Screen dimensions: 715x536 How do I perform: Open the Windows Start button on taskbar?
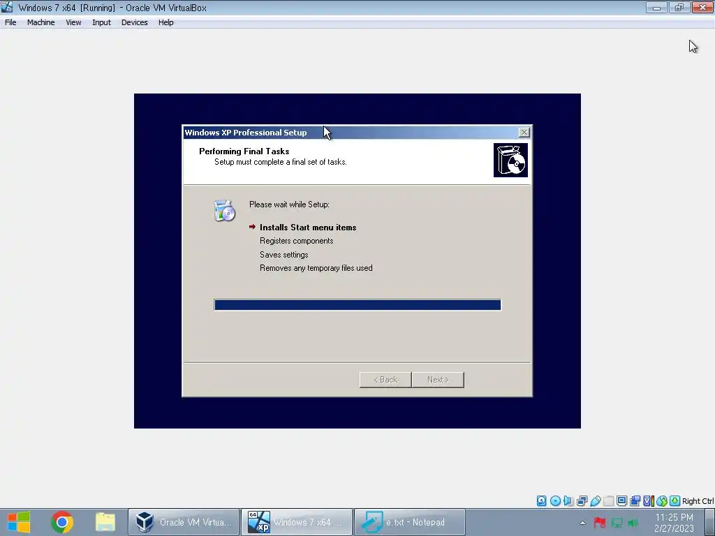(x=19, y=522)
